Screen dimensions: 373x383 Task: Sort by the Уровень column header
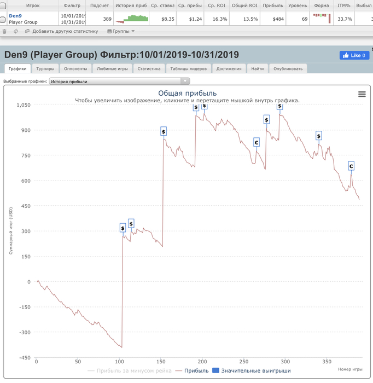tap(298, 5)
